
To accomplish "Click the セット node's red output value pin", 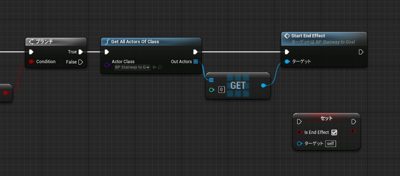I will pos(353,131).
